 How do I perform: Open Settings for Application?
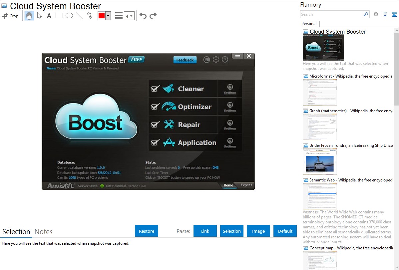pos(230,143)
